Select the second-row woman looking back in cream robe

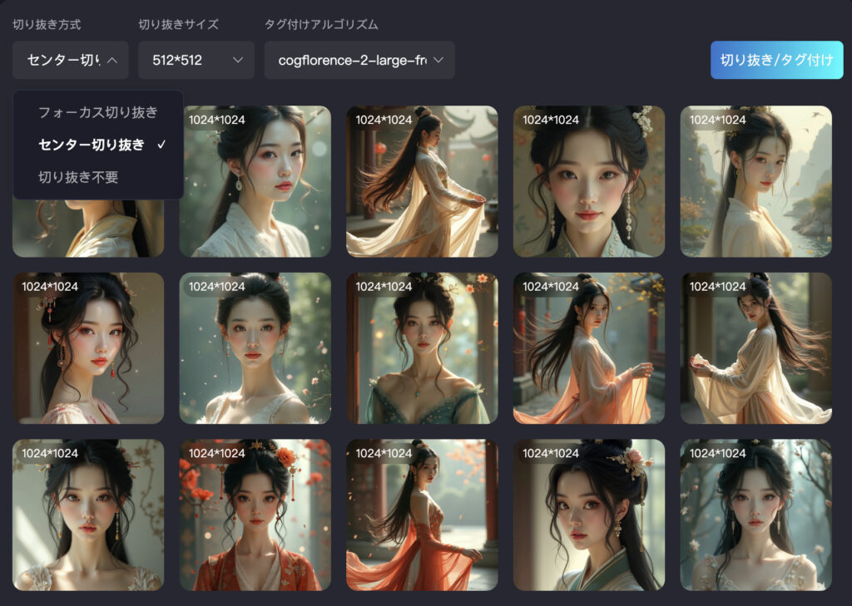tap(755, 348)
